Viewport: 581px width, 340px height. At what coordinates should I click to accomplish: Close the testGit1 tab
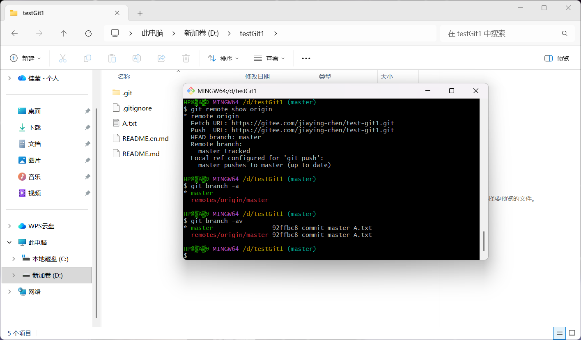click(117, 13)
